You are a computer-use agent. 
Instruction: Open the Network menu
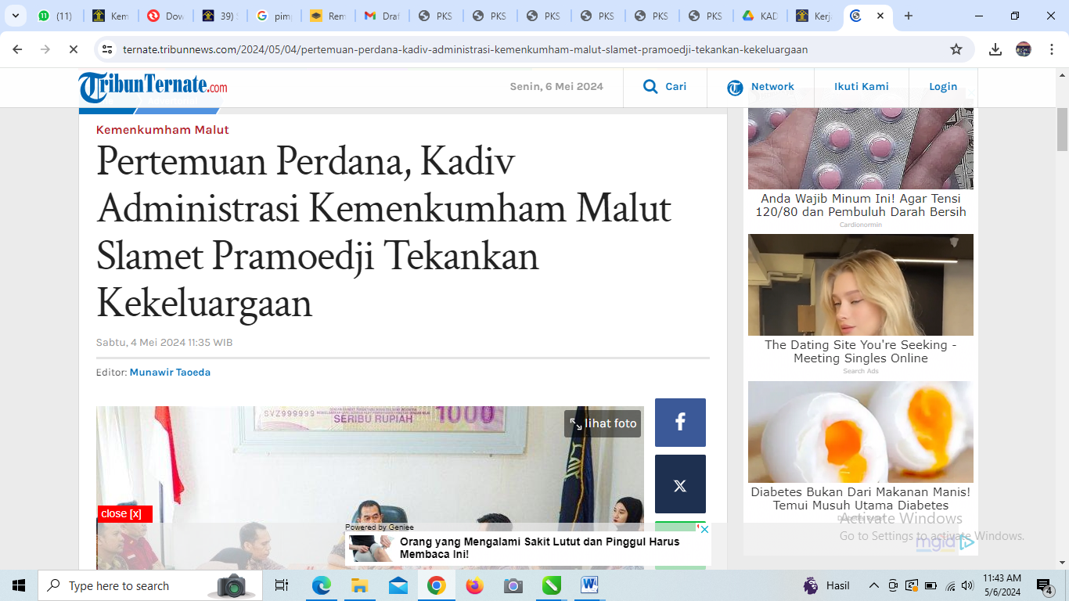click(x=760, y=87)
